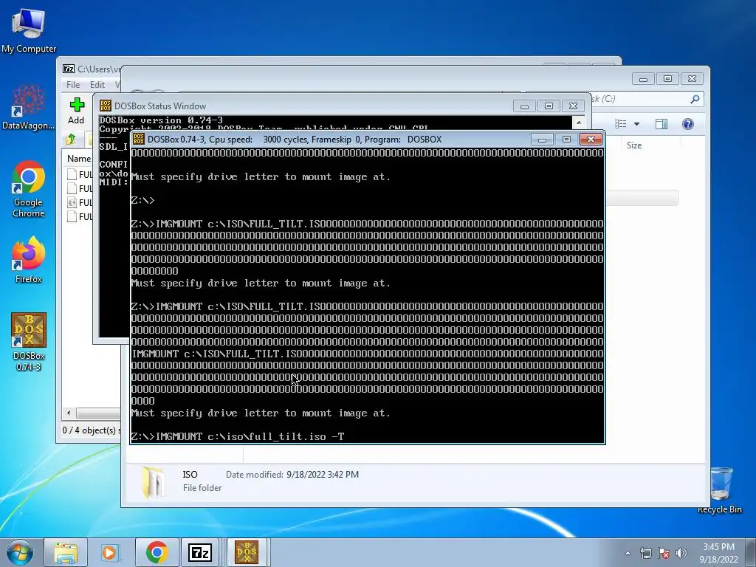This screenshot has width=756, height=567.
Task: Toggle Explorer preview pane icon
Action: (x=661, y=124)
